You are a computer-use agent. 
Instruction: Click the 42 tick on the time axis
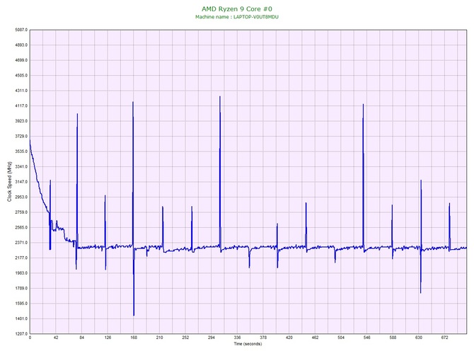pyautogui.click(x=55, y=338)
